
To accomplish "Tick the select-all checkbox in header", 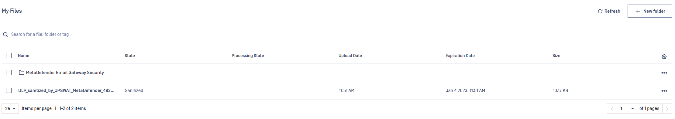I will pos(9,56).
